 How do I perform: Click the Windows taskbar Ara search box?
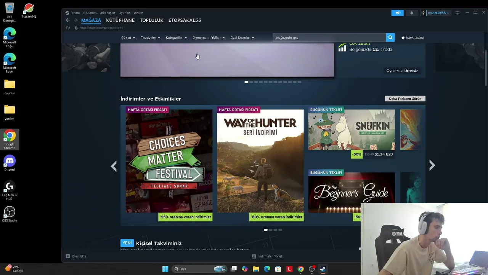(x=200, y=269)
